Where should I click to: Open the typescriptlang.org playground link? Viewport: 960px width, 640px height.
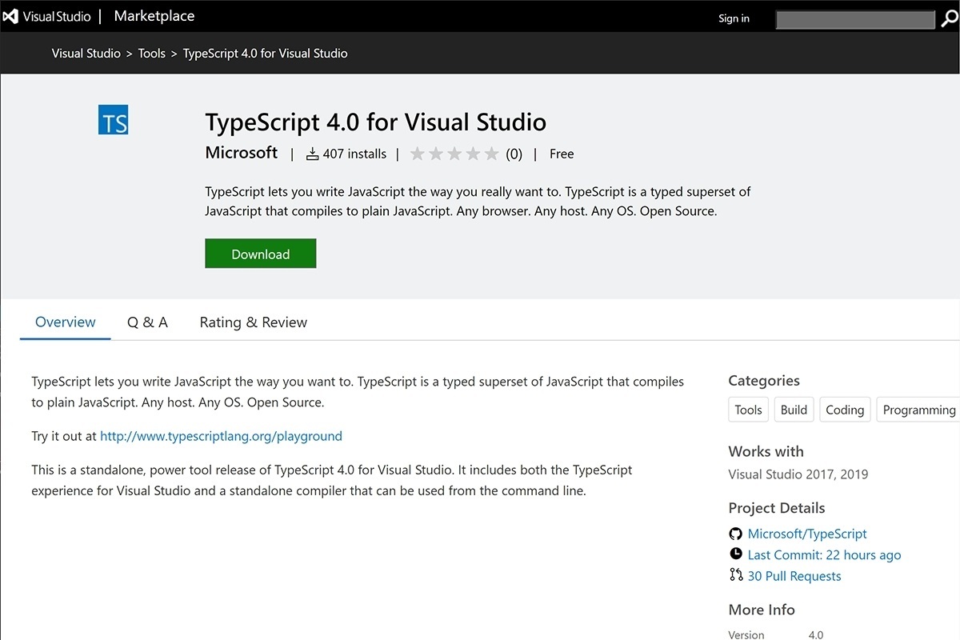221,436
